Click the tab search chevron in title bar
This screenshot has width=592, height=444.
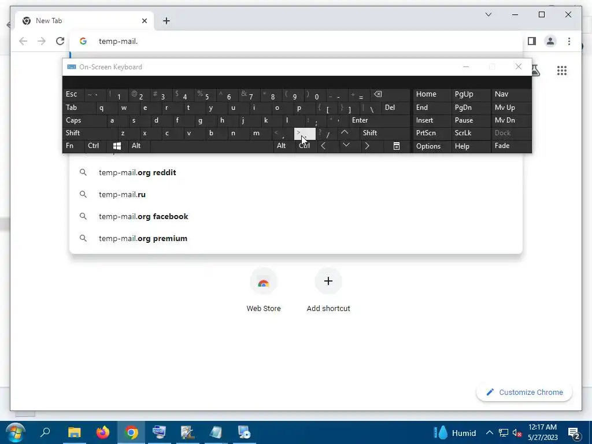pyautogui.click(x=488, y=14)
